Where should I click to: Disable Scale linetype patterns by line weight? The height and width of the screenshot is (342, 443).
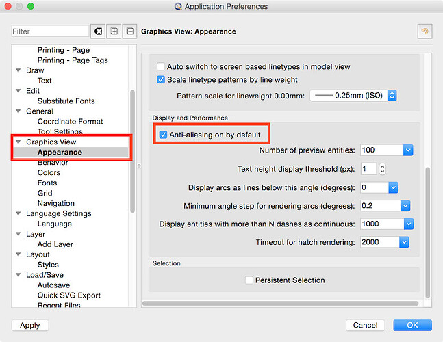(161, 79)
